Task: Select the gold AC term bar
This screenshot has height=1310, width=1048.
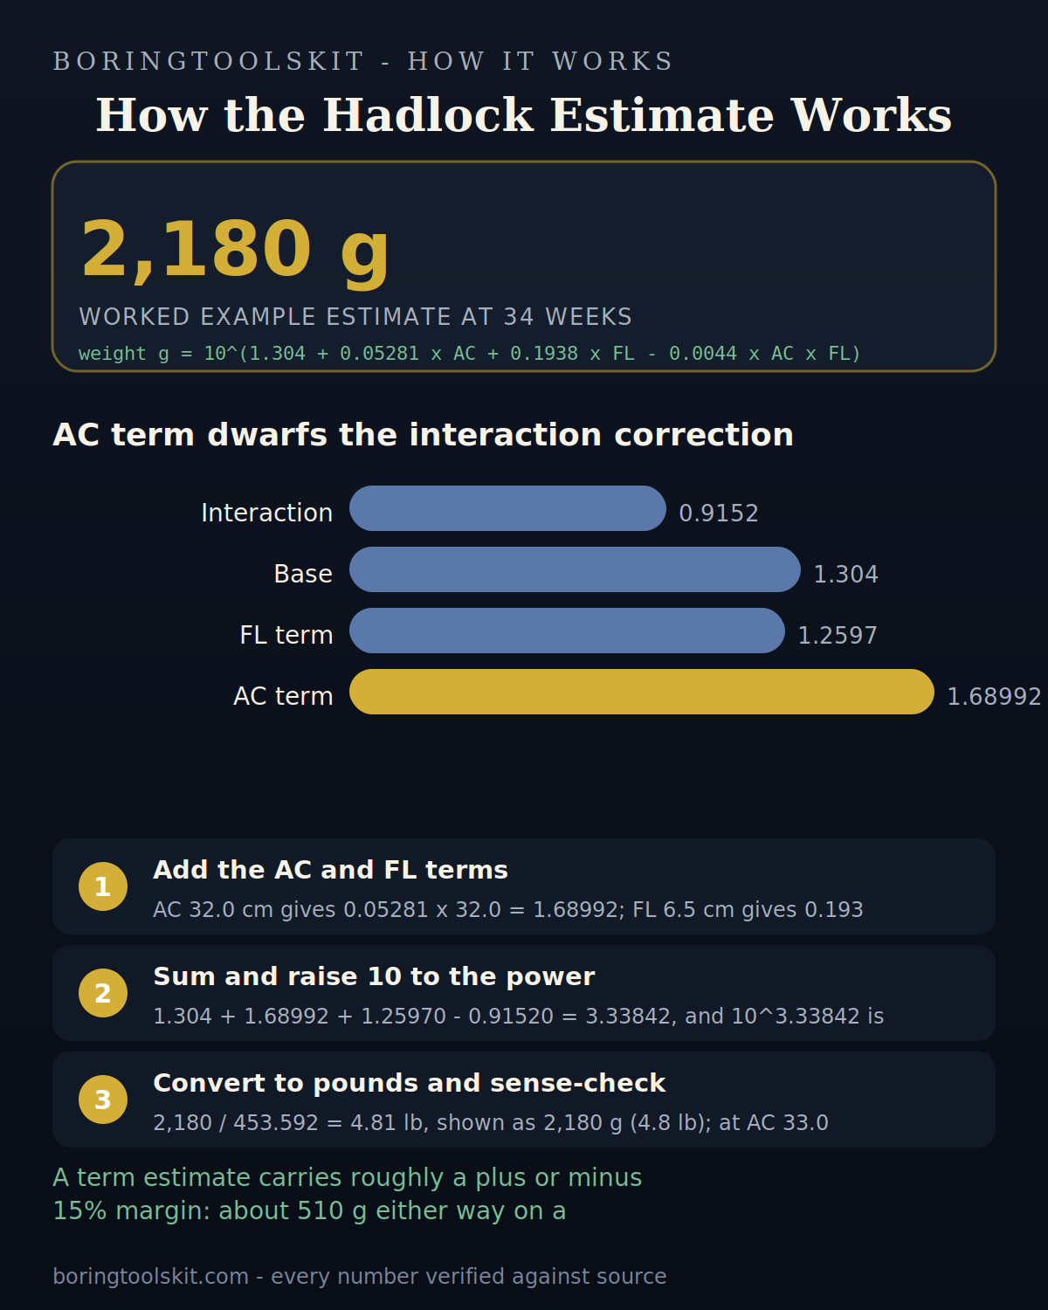Action: [x=642, y=692]
